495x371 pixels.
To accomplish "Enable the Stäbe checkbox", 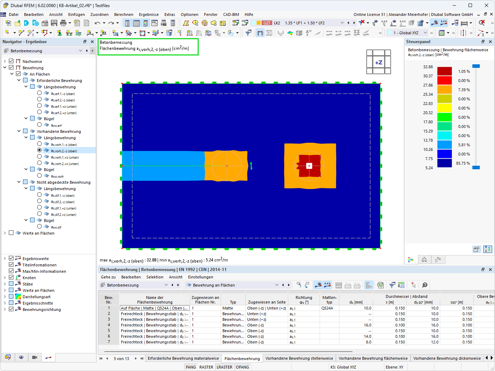I will pyautogui.click(x=11, y=284).
